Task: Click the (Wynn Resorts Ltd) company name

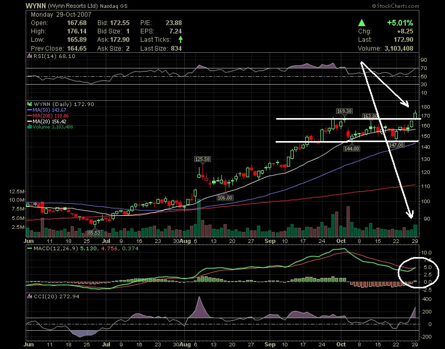Action: coord(73,6)
